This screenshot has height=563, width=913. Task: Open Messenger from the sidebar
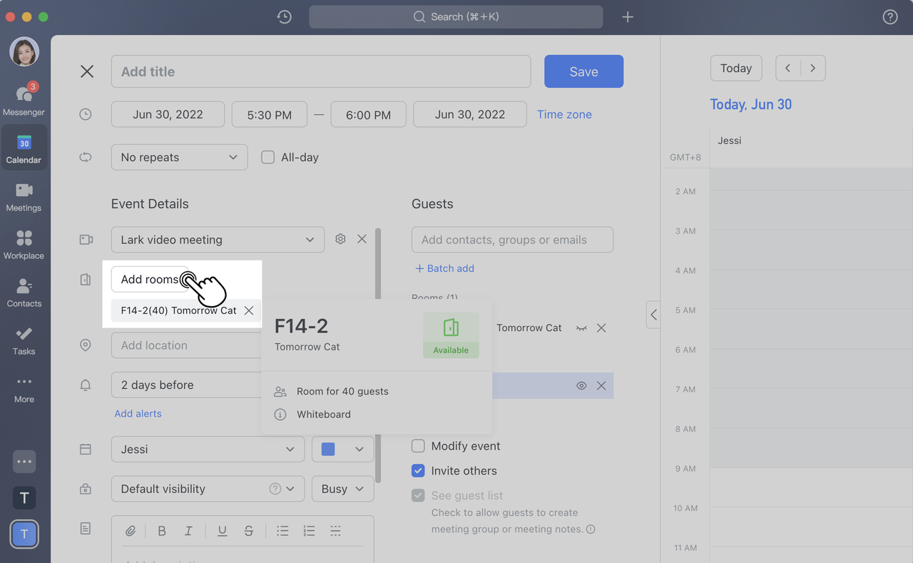pyautogui.click(x=24, y=99)
